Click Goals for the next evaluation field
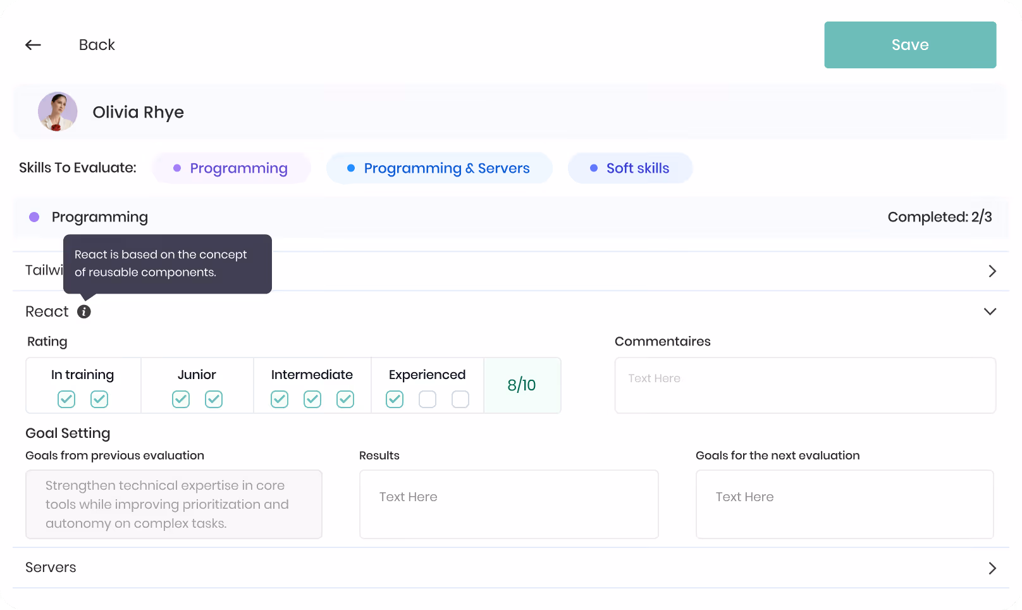The width and height of the screenshot is (1022, 610). tap(844, 504)
